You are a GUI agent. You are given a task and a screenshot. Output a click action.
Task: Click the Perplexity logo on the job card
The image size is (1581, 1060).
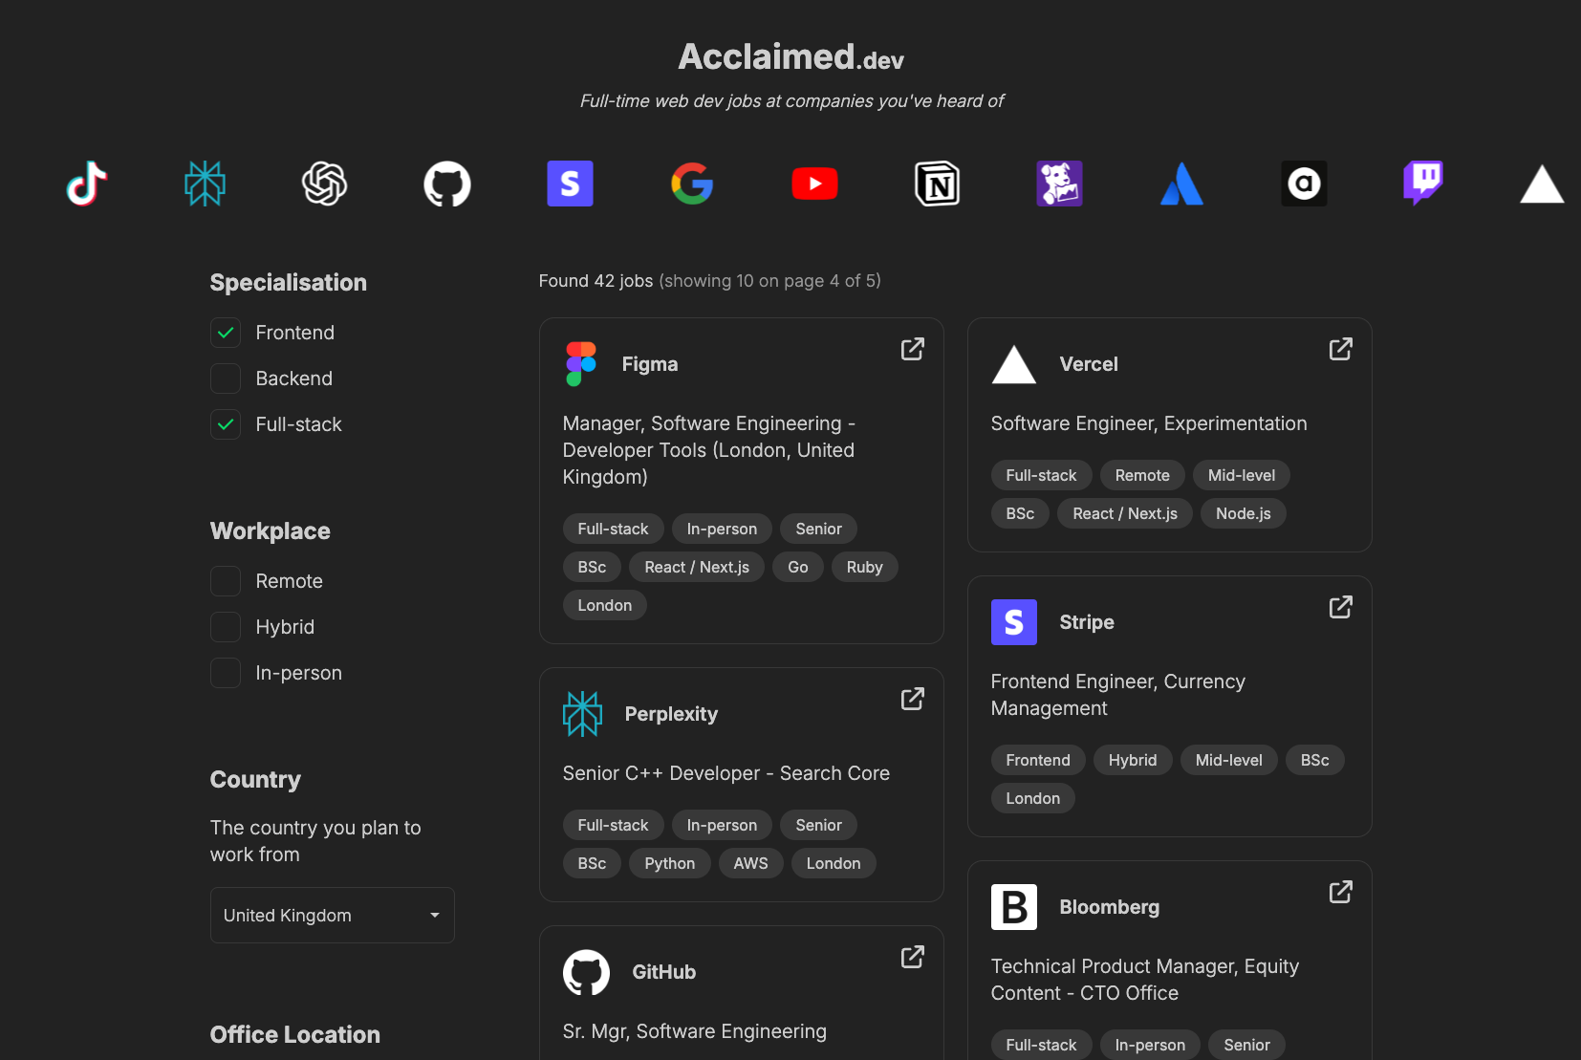582,714
